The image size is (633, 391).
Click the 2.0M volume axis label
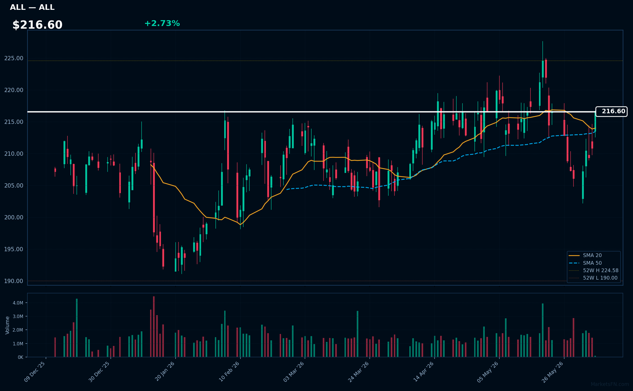18,330
